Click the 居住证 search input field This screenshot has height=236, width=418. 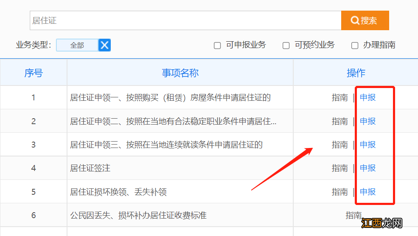(x=185, y=20)
